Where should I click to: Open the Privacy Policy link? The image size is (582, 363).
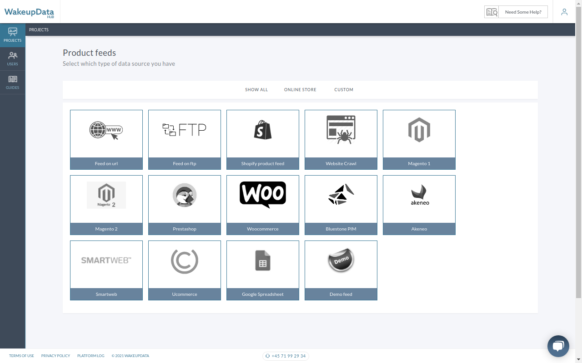[55, 356]
